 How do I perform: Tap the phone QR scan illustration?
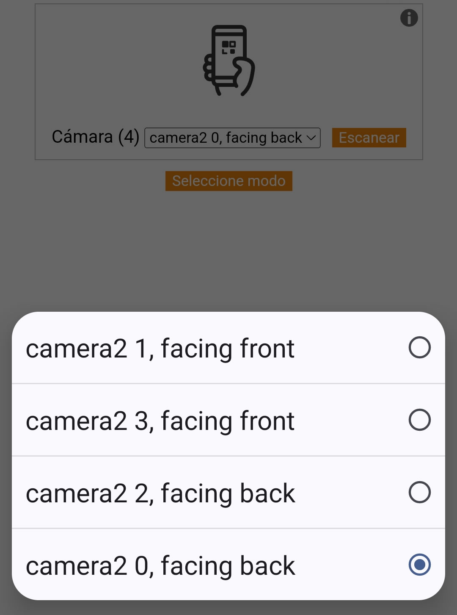point(229,61)
